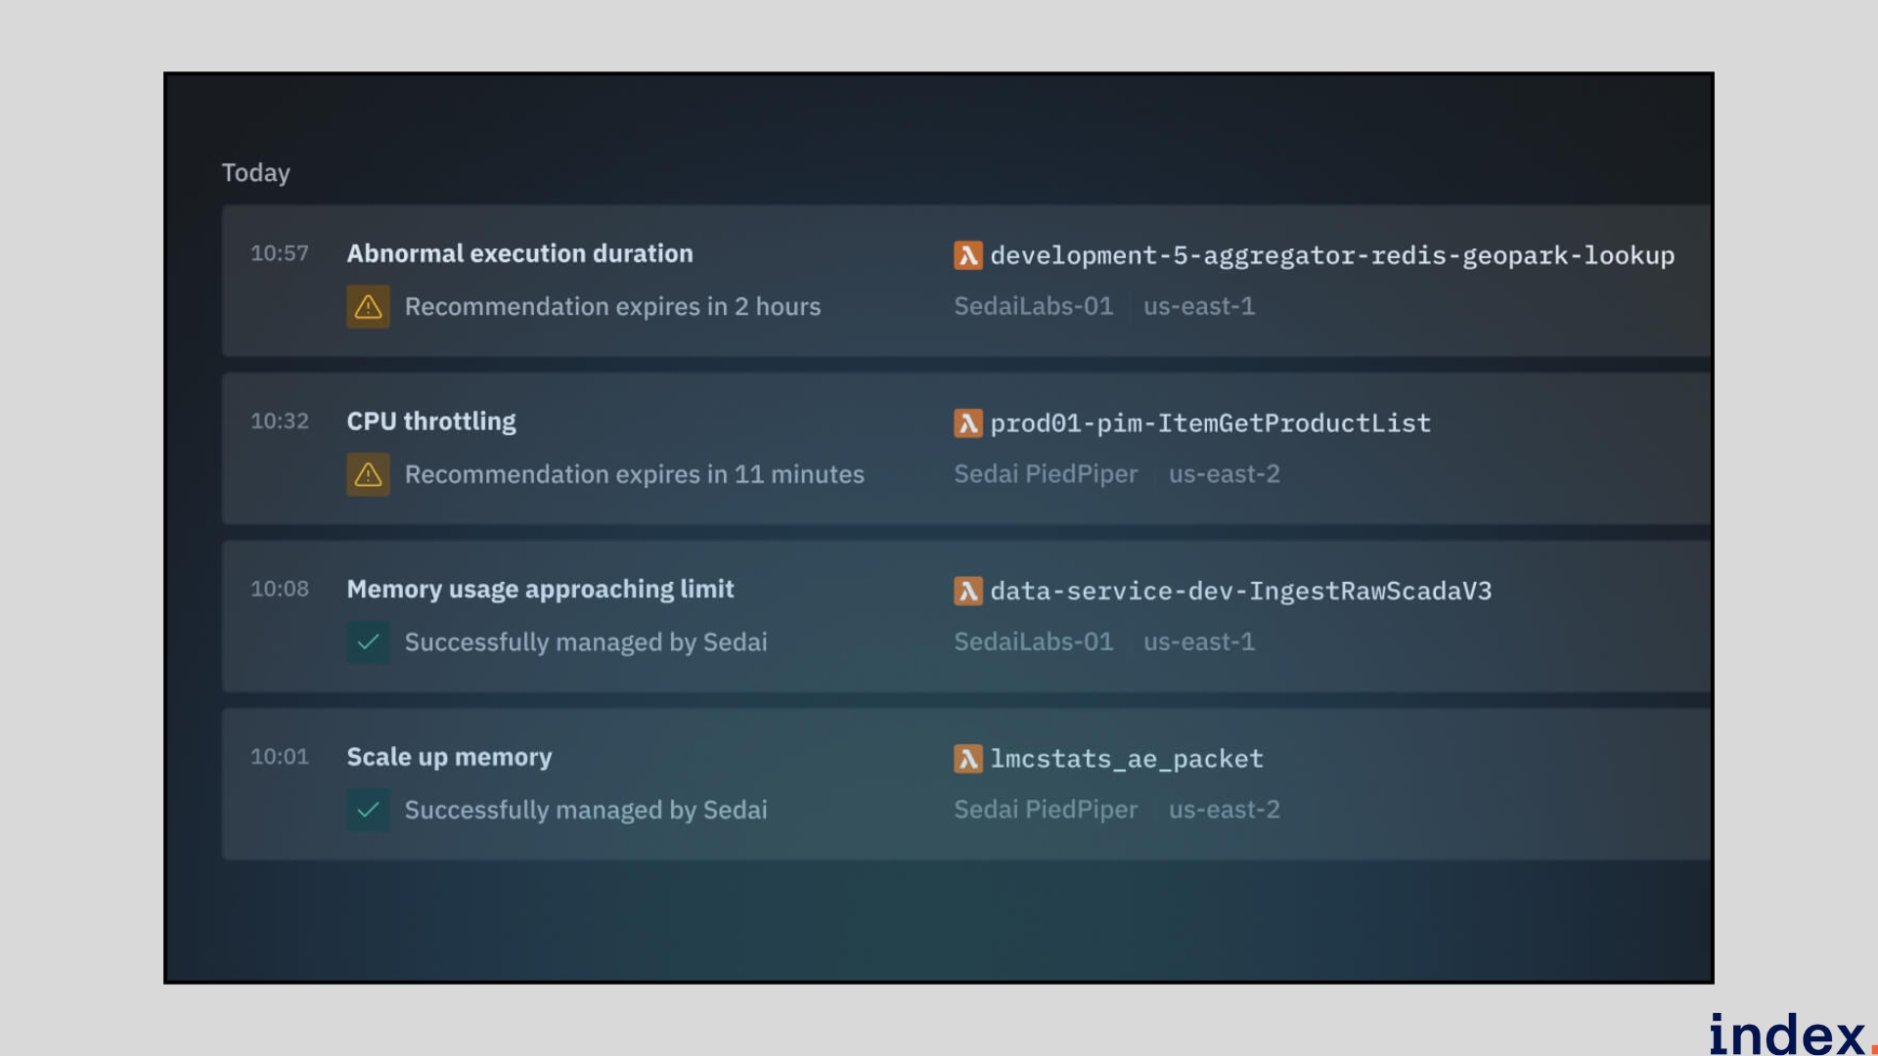Click warning icon for 11 minutes expiry
This screenshot has width=1878, height=1056.
click(368, 475)
